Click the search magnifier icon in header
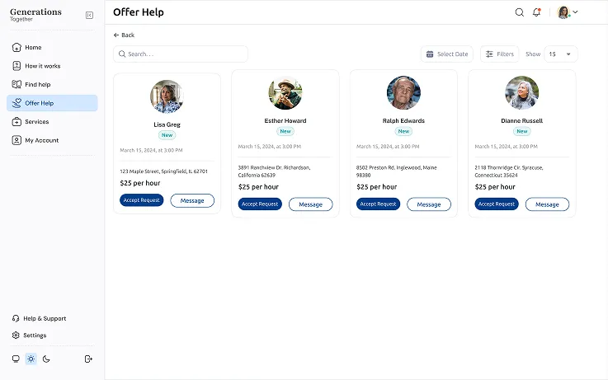Image resolution: width=608 pixels, height=380 pixels. [520, 12]
